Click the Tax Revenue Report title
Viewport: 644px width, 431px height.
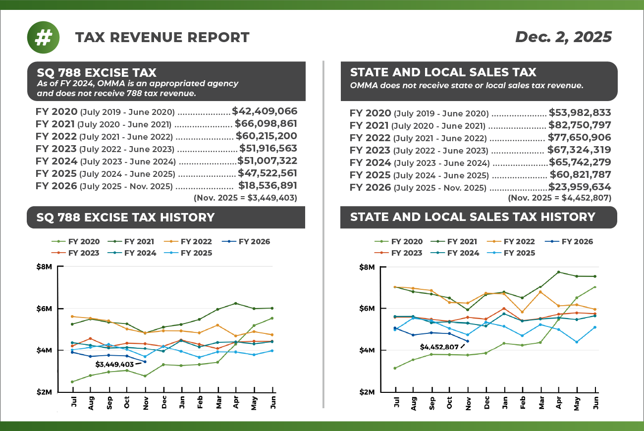pos(162,38)
